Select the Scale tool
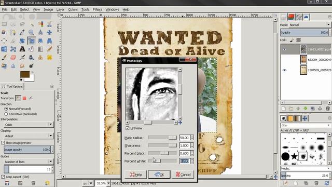 coord(31,41)
